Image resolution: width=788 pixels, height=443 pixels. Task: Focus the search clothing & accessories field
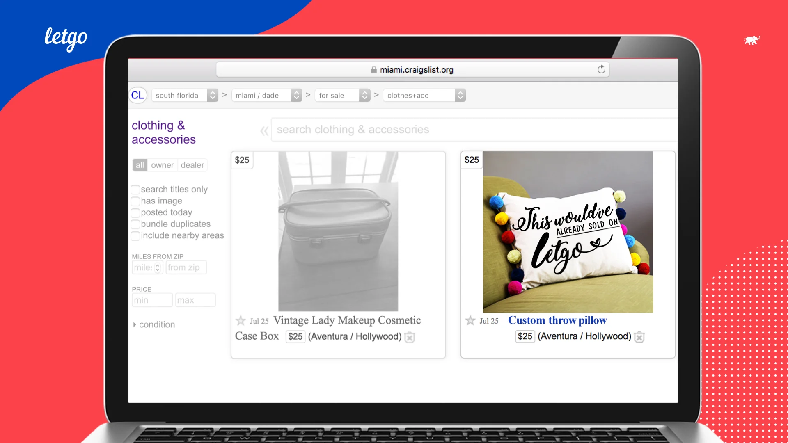point(474,130)
